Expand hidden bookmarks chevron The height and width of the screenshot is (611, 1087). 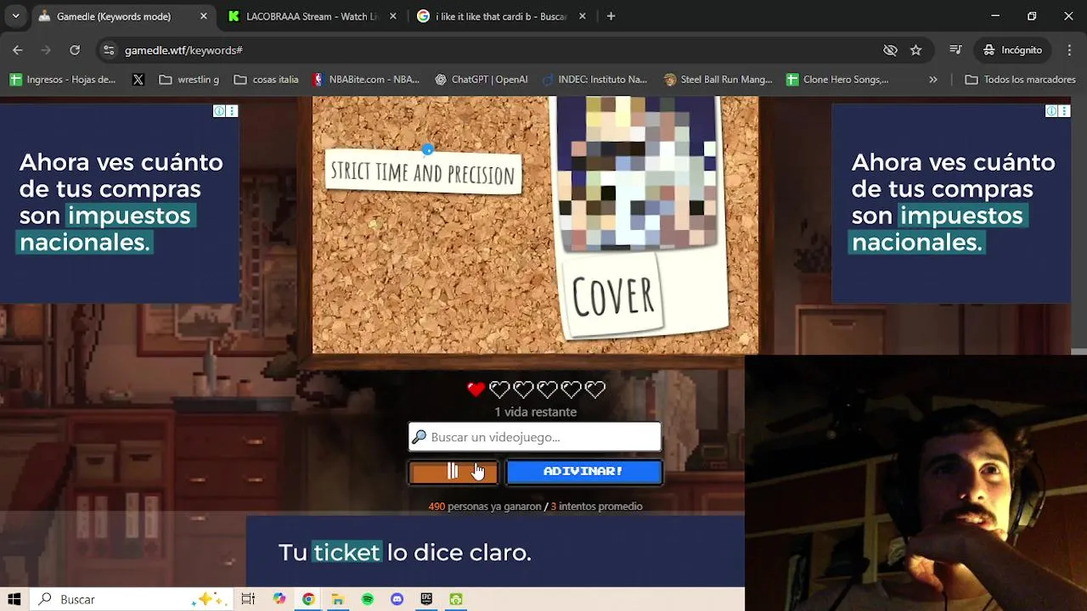[933, 80]
